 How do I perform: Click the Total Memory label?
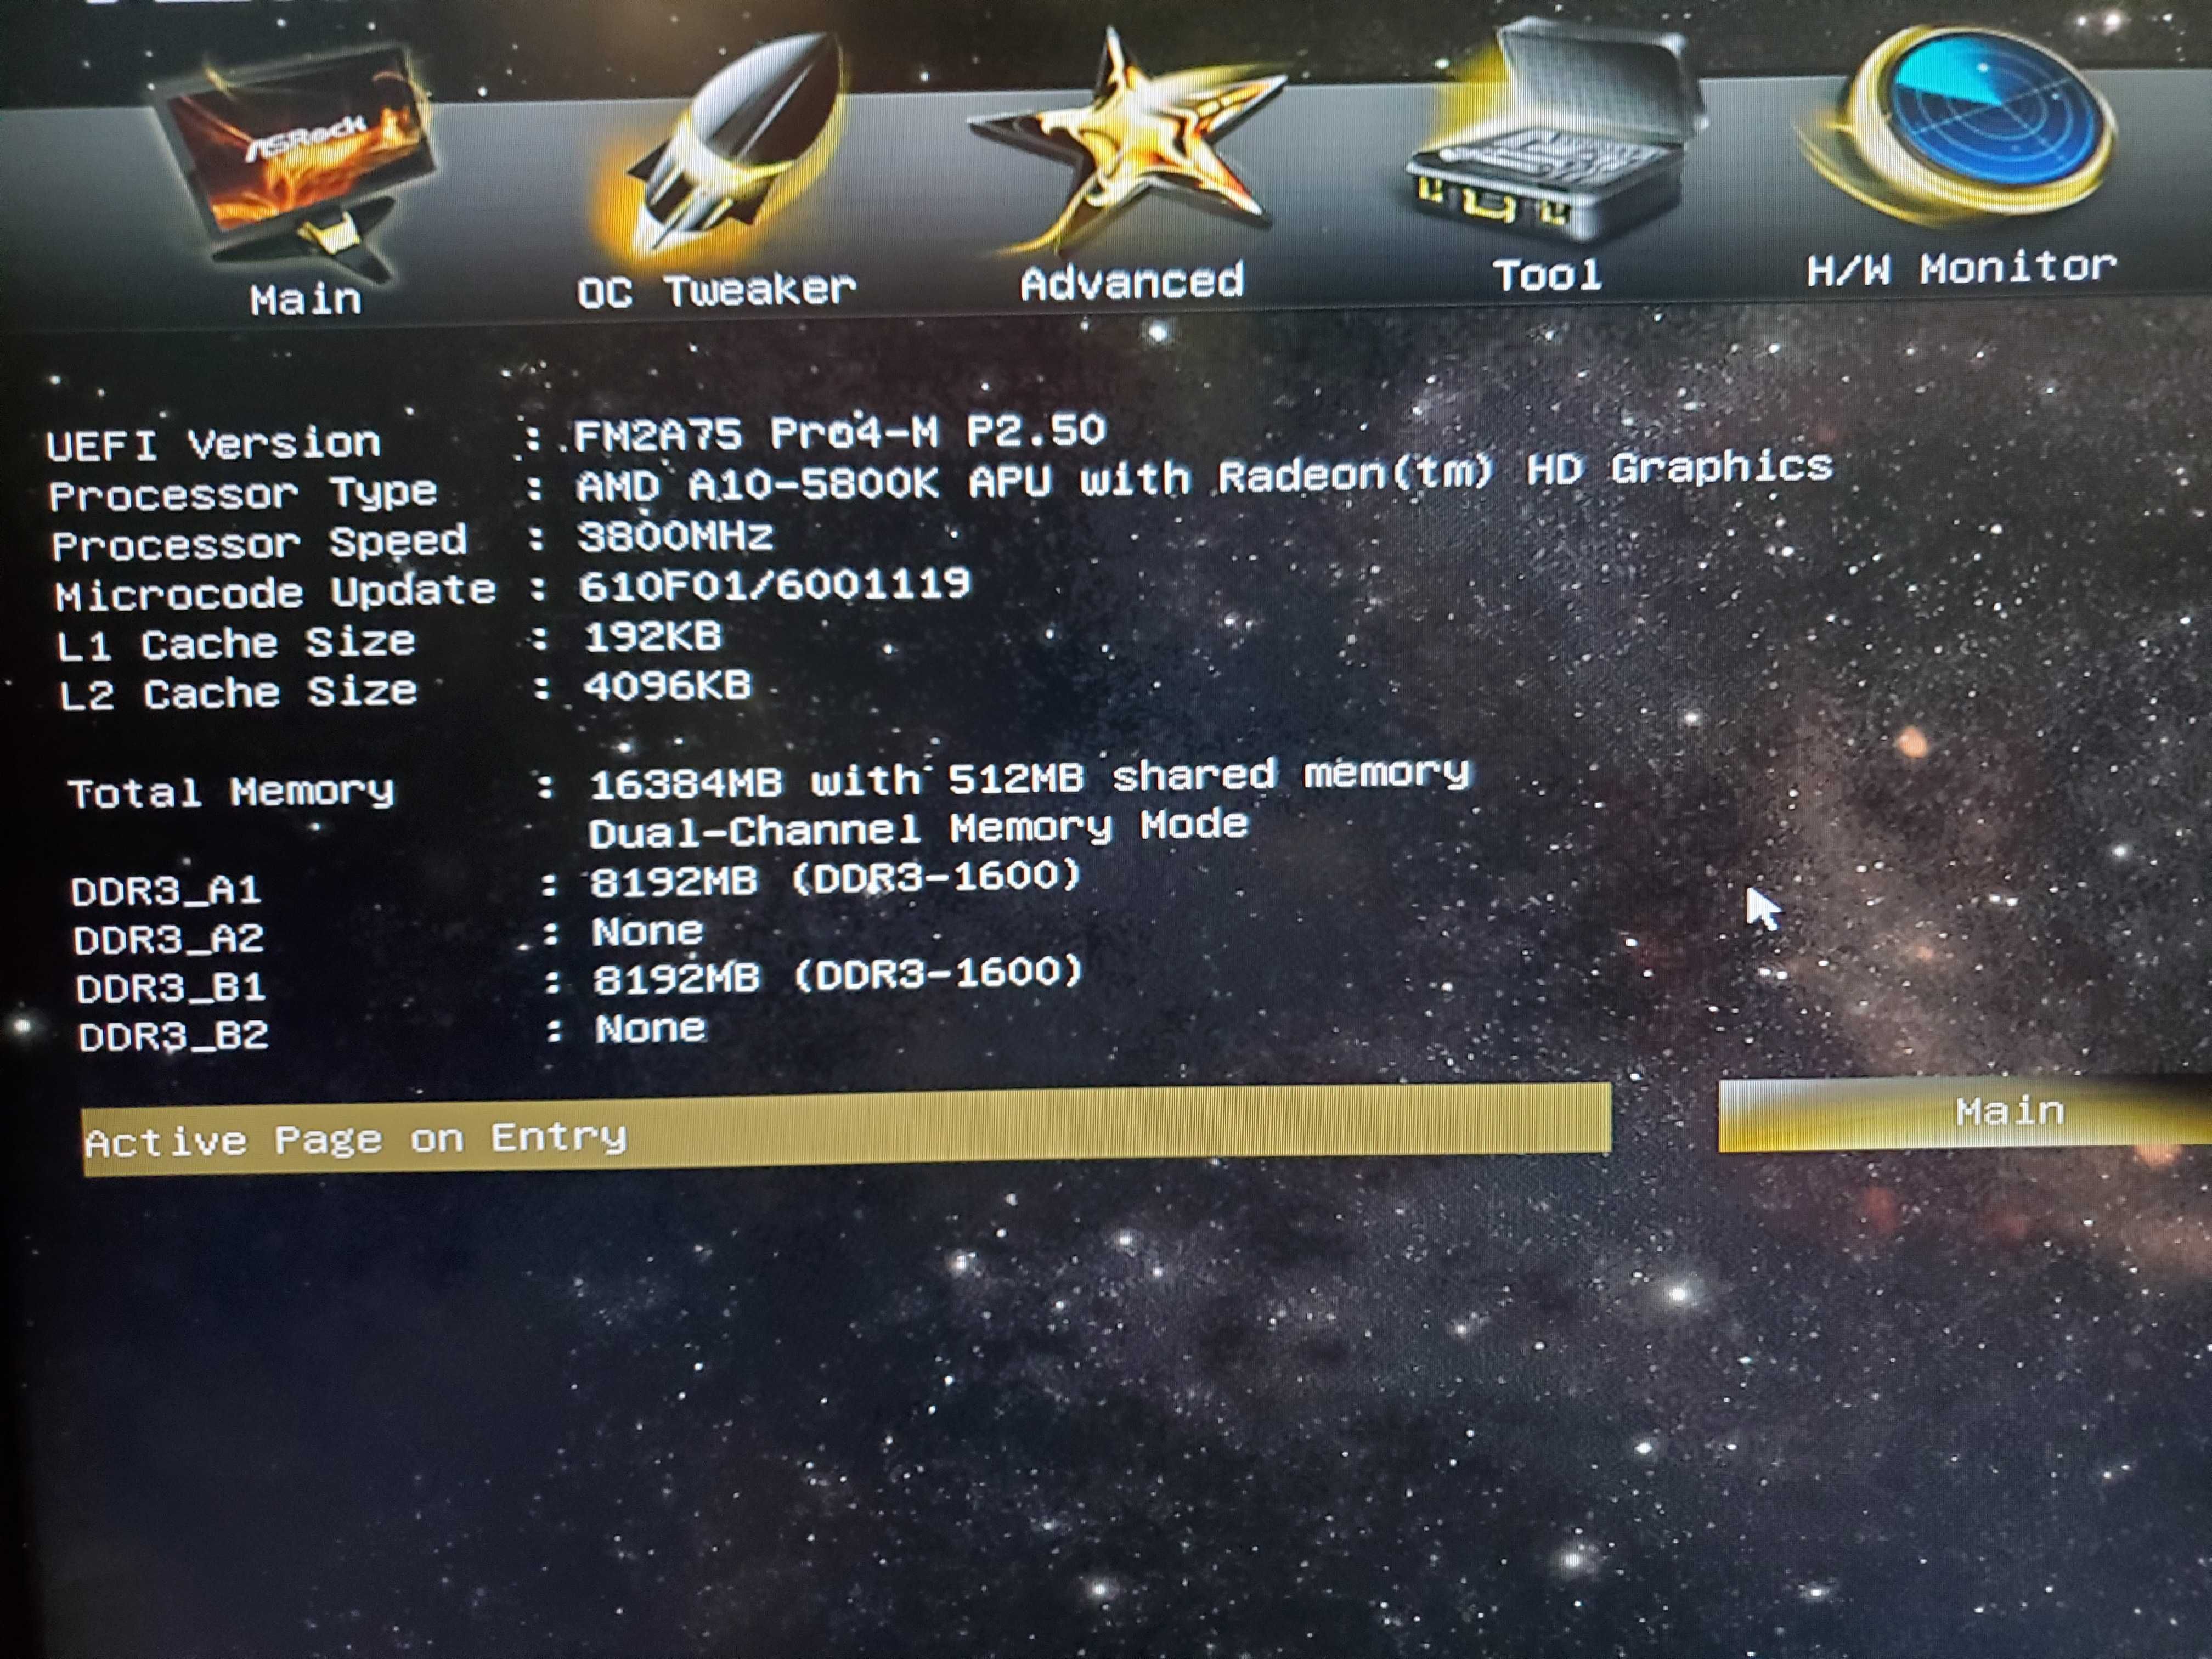[x=231, y=792]
